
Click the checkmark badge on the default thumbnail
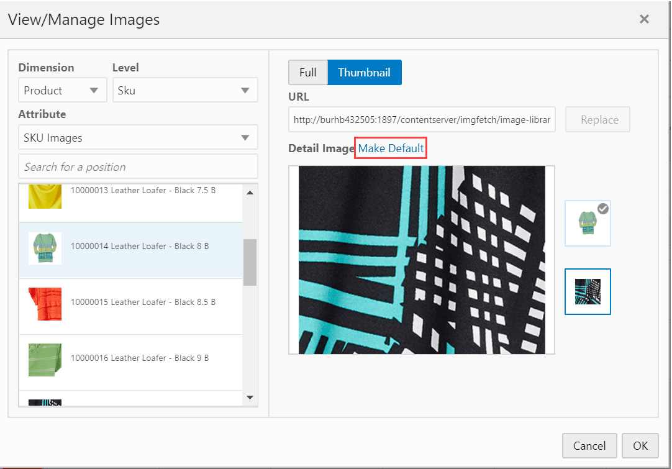click(x=602, y=209)
